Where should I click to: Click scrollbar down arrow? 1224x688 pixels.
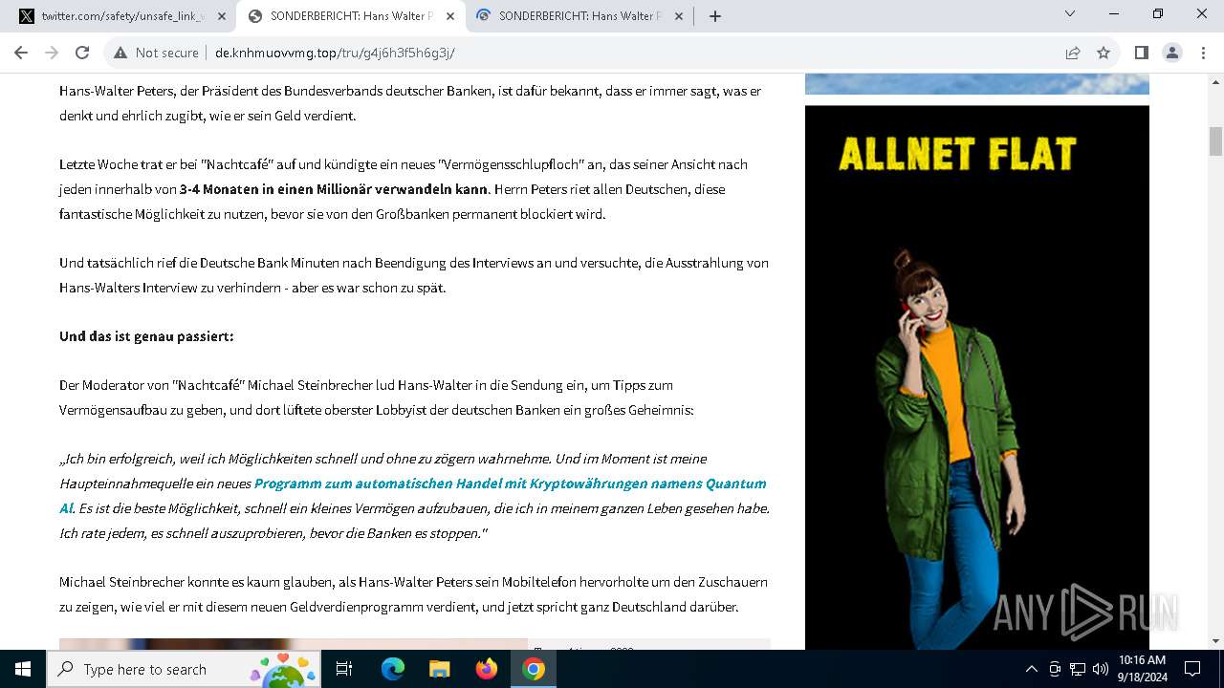(x=1216, y=641)
